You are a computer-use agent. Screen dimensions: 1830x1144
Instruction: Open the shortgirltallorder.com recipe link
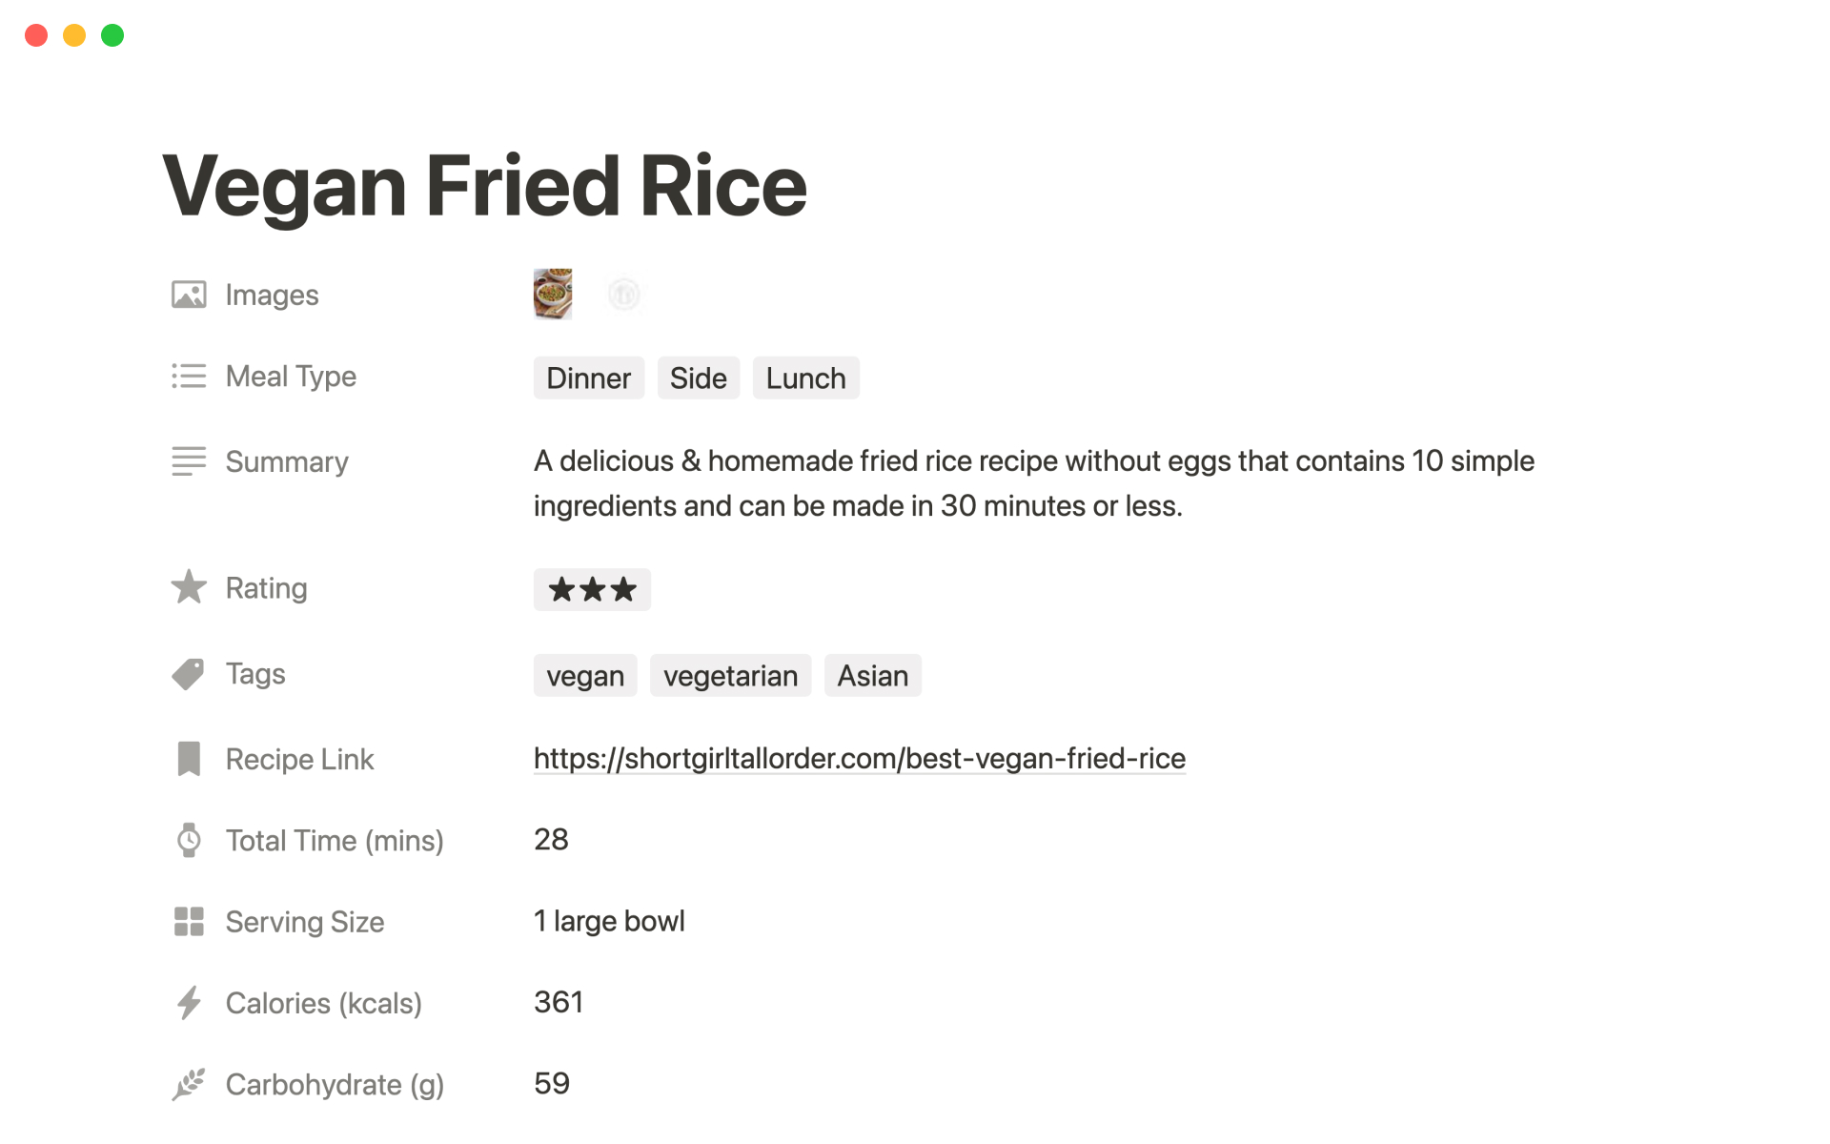(x=859, y=759)
